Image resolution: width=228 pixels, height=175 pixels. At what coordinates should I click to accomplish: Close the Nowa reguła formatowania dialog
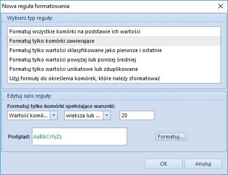pos(220,6)
